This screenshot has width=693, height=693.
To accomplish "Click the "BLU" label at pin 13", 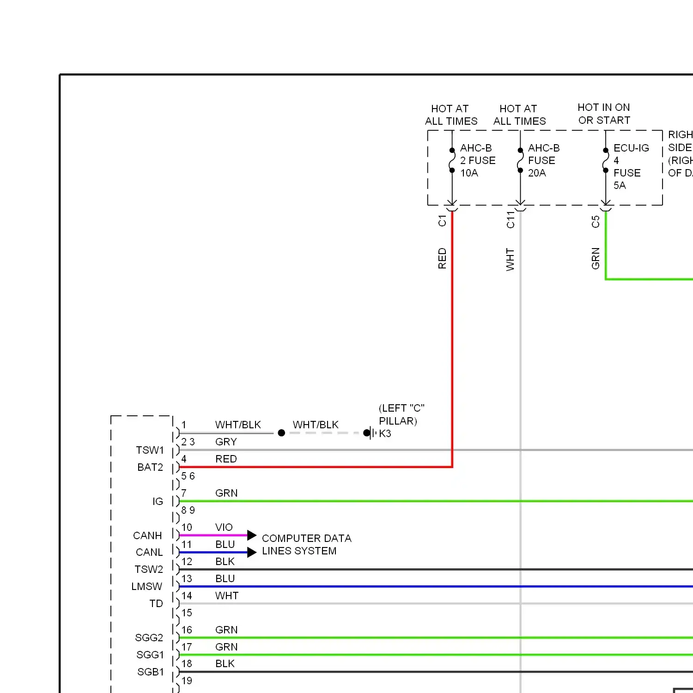I will (x=225, y=578).
